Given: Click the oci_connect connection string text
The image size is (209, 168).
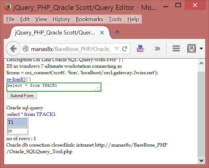Looking at the screenshot, I should click(82, 73).
